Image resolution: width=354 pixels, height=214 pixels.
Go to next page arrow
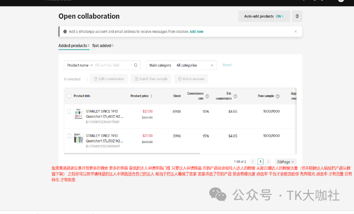point(268,162)
